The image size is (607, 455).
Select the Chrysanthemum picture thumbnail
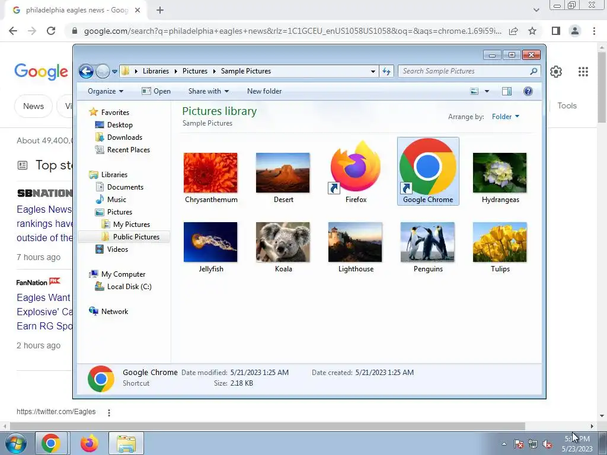210,173
